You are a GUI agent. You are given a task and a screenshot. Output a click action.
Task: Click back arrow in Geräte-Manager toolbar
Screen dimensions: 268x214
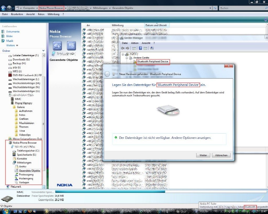[x=122, y=48]
